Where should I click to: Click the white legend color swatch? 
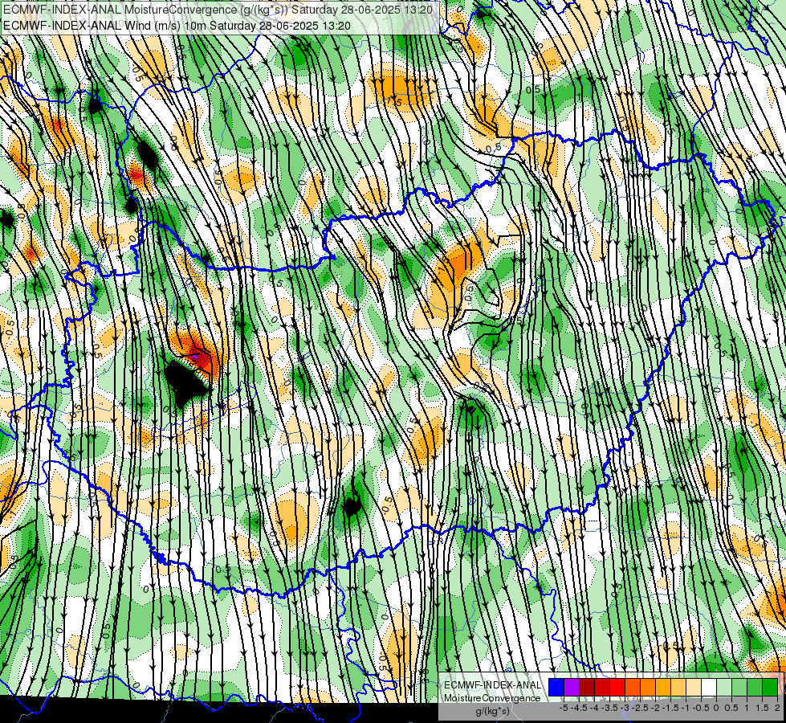pyautogui.click(x=709, y=687)
